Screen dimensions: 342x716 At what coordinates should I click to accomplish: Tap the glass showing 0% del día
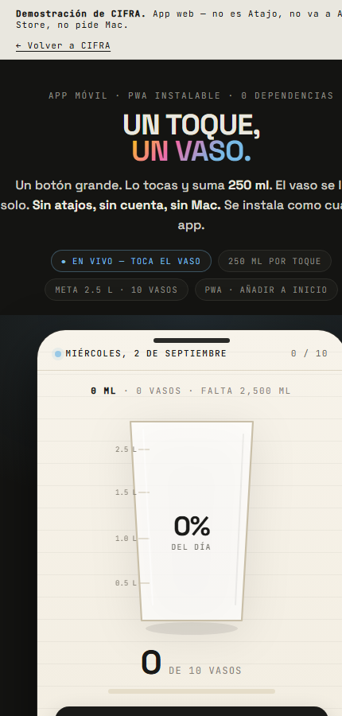pos(192,520)
